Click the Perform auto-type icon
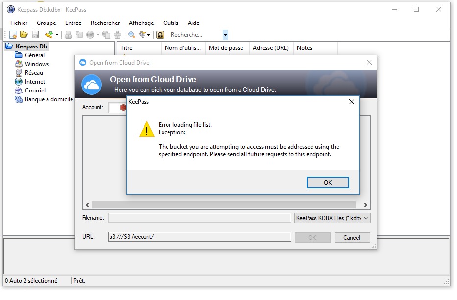The width and height of the screenshot is (457, 300). click(x=118, y=35)
